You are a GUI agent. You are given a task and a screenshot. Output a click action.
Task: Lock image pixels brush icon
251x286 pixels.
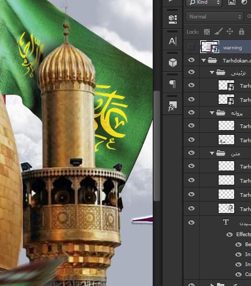tap(219, 31)
